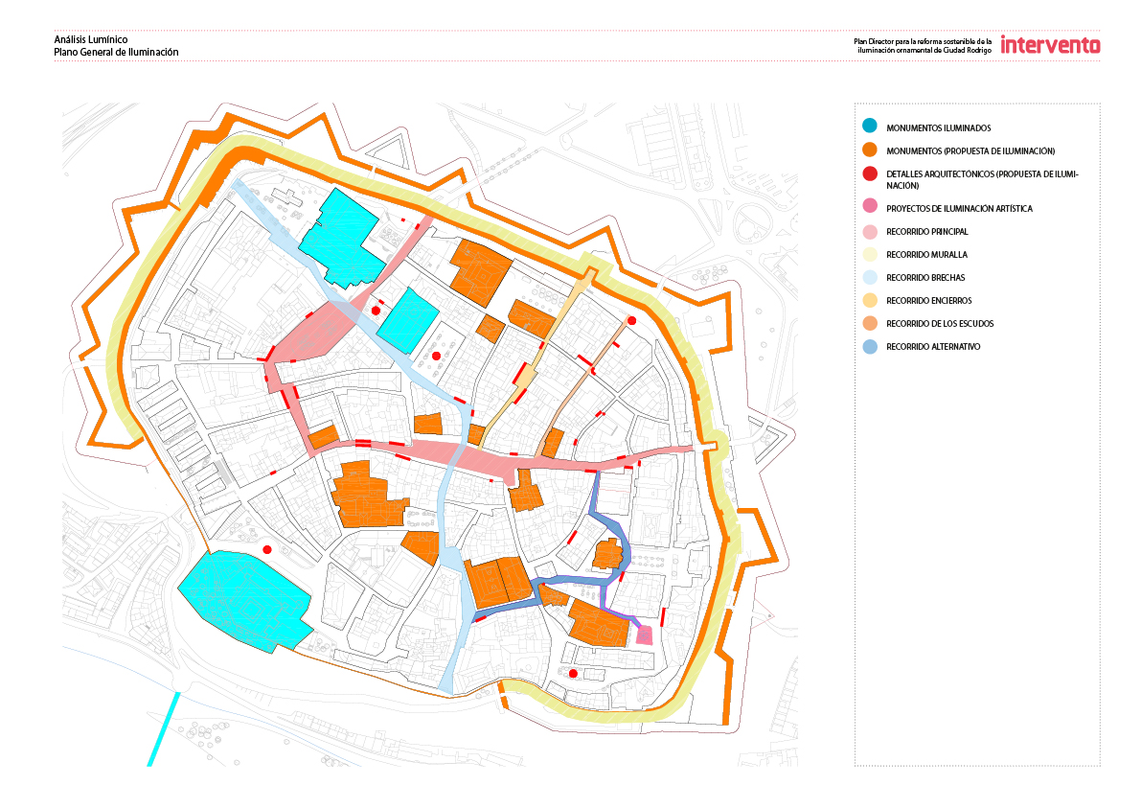Viewport: 1141px width, 808px height.
Task: Click the small pink artistic lighting area
Action: 645,635
